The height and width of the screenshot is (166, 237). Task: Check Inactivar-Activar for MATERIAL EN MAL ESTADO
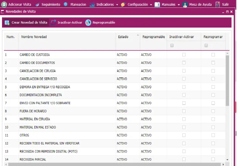pos(184,127)
